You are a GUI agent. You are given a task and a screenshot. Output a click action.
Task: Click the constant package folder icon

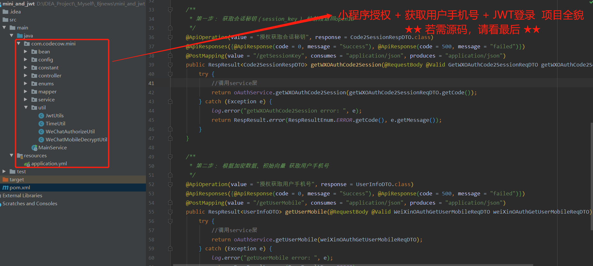(x=34, y=68)
